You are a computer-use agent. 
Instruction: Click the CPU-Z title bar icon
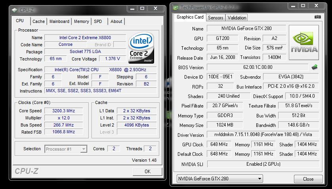point(14,10)
